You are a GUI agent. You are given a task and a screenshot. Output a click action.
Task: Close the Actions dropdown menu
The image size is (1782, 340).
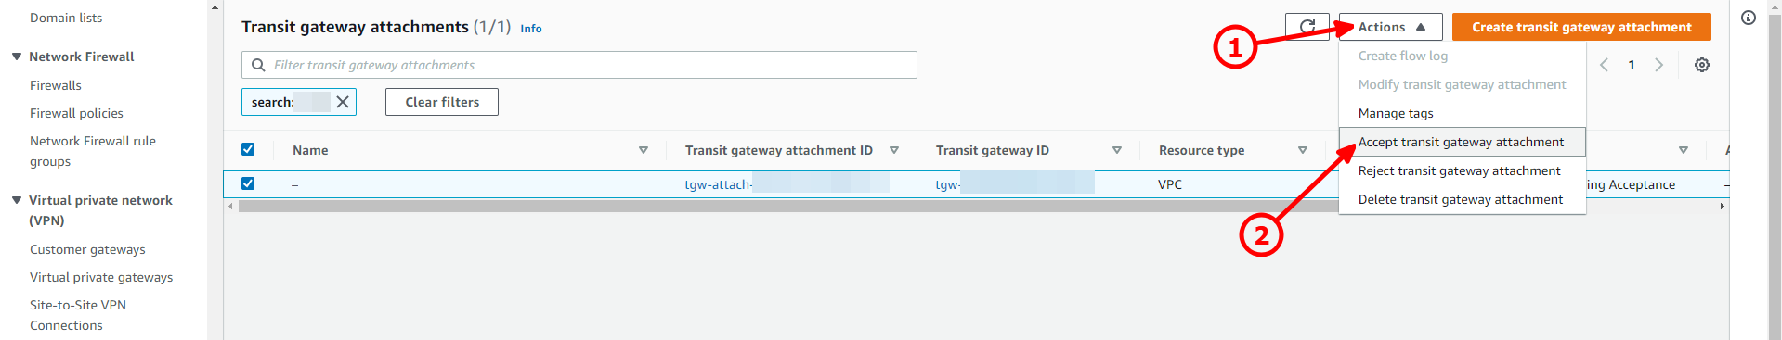pos(1390,27)
